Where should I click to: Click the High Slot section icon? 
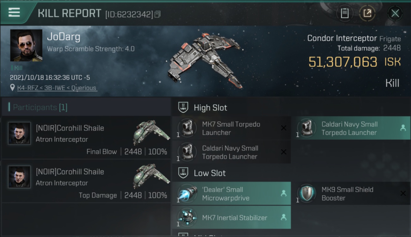tap(184, 107)
